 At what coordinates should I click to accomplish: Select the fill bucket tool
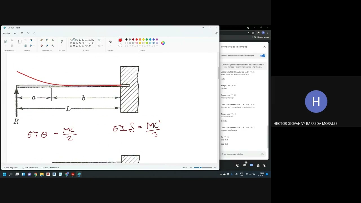(x=47, y=40)
